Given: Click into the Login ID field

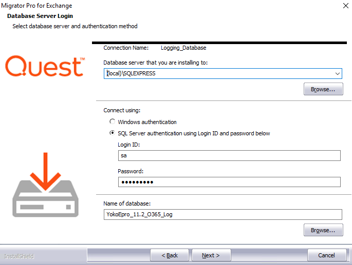Looking at the screenshot, I should coord(229,155).
